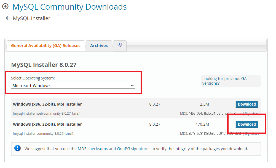Click the MySQL Community Downloads heading
Viewport: 276px width, 168px height.
click(x=69, y=7)
